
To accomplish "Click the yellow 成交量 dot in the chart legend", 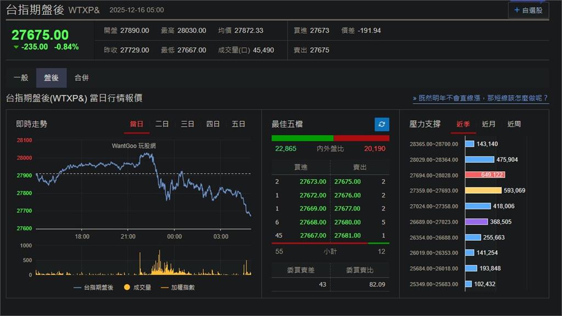I will pyautogui.click(x=126, y=286).
